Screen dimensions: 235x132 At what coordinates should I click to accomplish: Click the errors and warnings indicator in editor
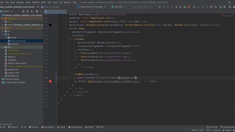click(x=226, y=16)
